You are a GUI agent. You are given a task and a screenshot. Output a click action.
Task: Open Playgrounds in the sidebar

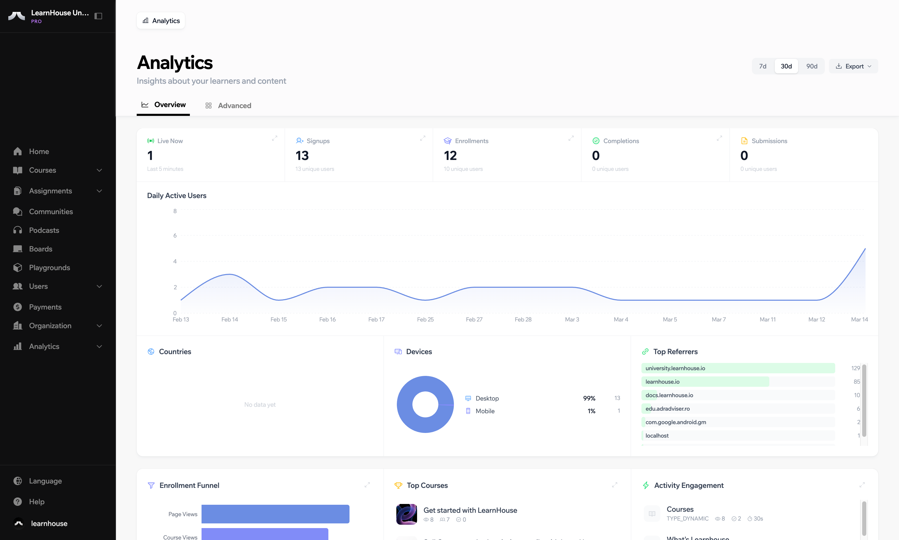(x=50, y=268)
